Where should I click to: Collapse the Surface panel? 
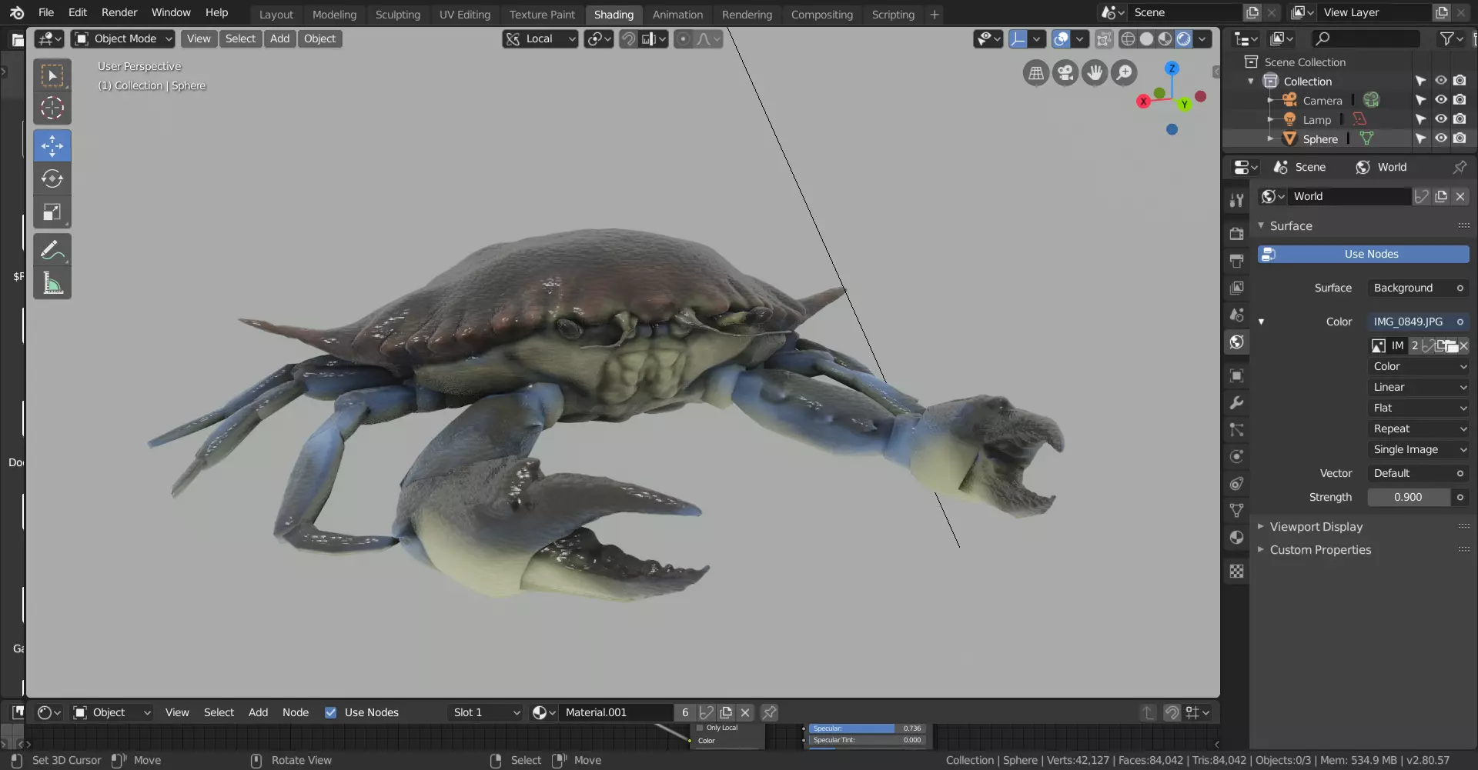[1290, 226]
